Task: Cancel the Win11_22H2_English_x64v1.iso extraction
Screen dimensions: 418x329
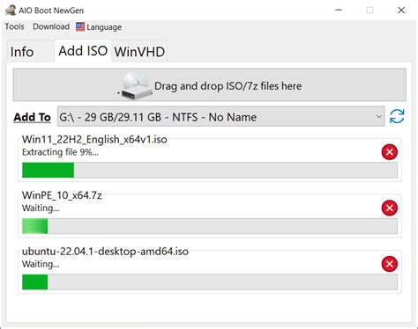Action: click(x=390, y=152)
